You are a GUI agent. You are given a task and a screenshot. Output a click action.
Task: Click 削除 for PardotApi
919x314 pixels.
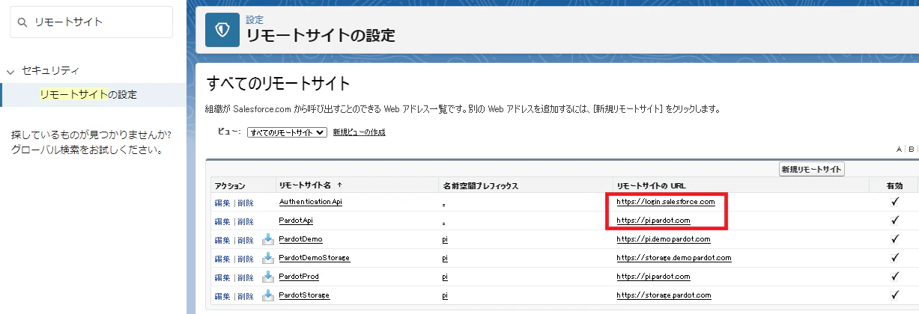point(246,221)
